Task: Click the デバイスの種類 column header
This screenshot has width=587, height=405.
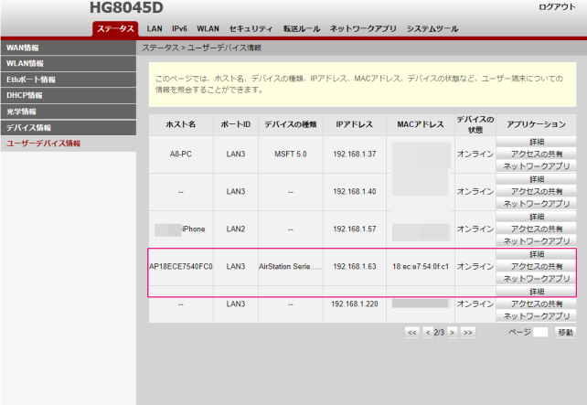Action: (291, 124)
